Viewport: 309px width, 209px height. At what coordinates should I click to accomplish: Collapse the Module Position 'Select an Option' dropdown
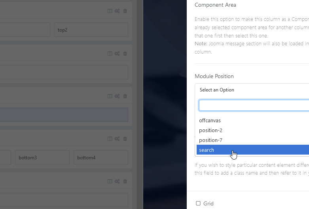[x=253, y=90]
